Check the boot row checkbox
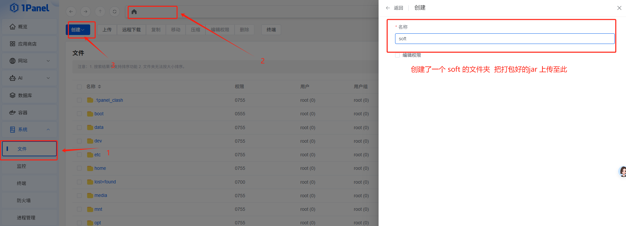This screenshot has height=226, width=626. (79, 114)
